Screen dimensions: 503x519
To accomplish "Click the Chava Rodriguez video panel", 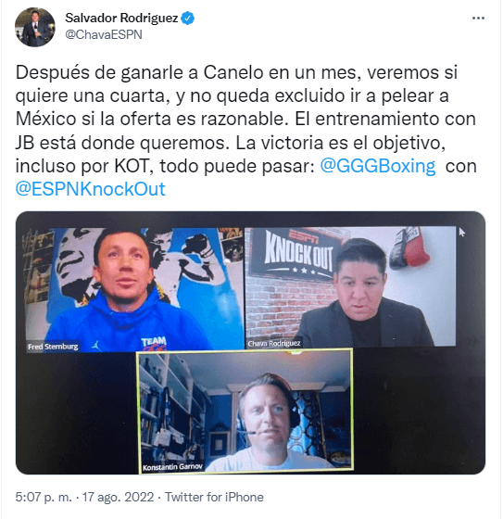I will coord(350,287).
